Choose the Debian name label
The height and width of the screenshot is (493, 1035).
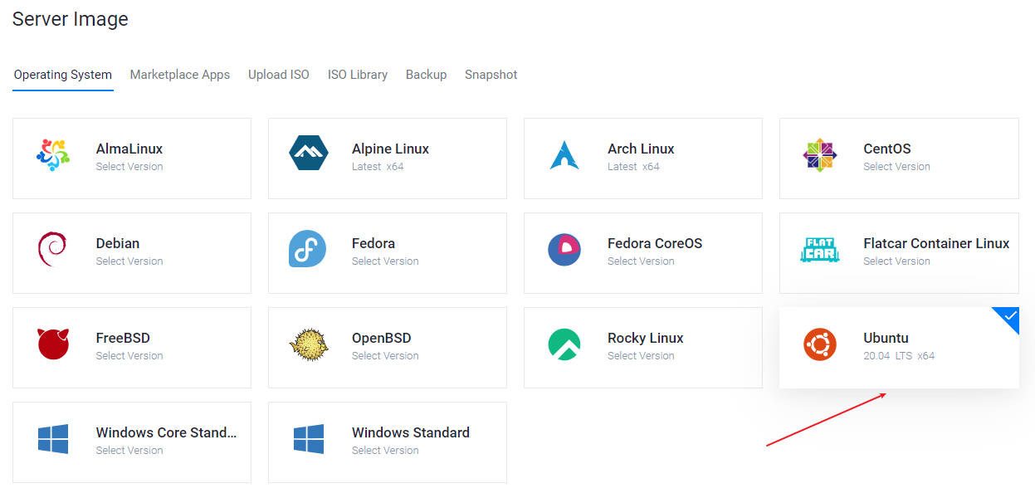point(118,244)
